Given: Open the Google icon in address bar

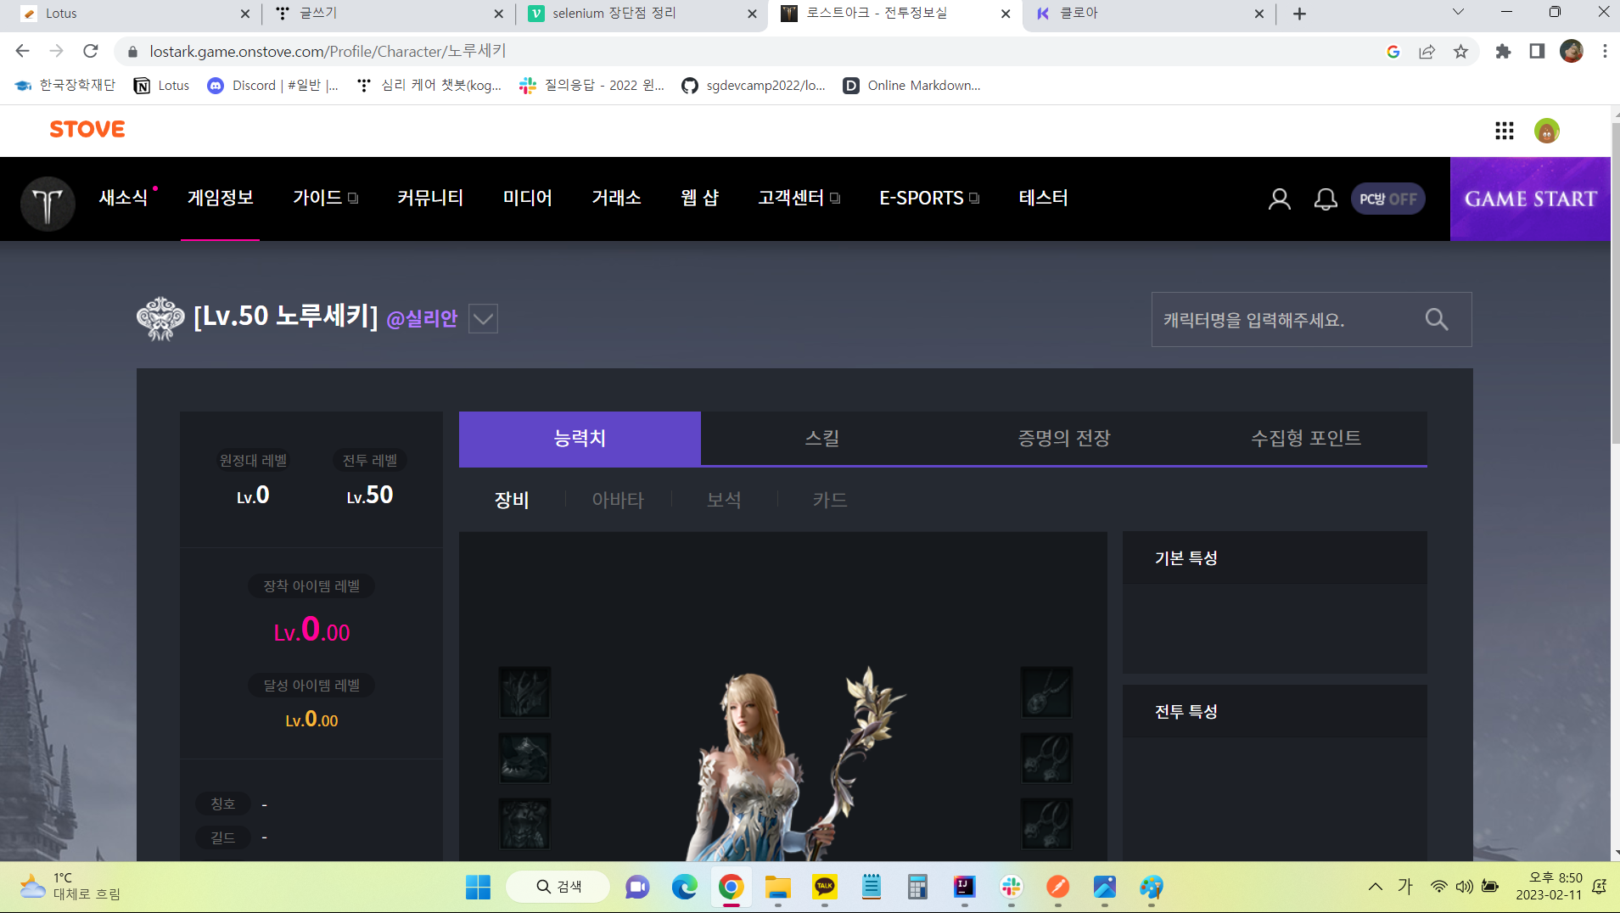Looking at the screenshot, I should coord(1393,52).
